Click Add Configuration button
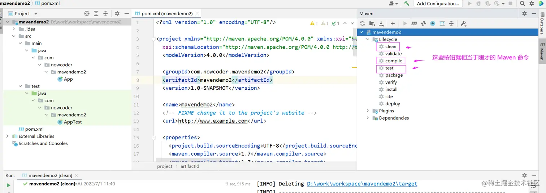The width and height of the screenshot is (546, 193). pos(438,3)
